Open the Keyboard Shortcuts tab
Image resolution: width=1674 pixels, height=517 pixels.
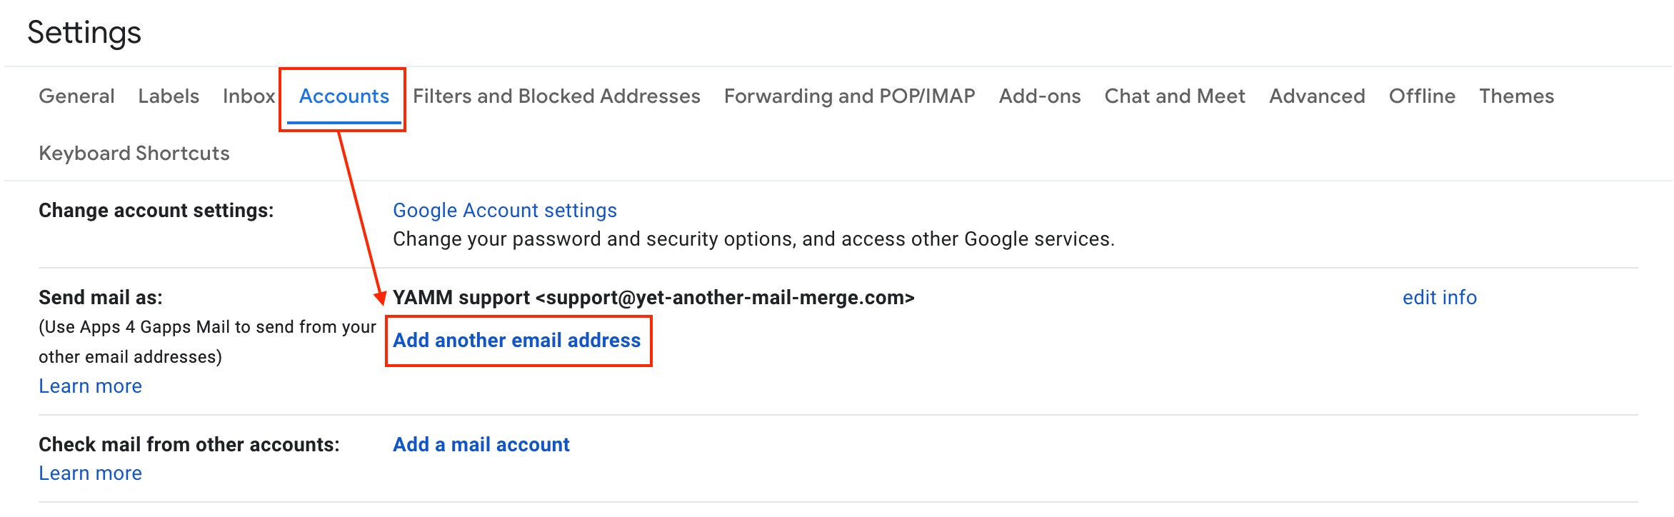(x=134, y=154)
